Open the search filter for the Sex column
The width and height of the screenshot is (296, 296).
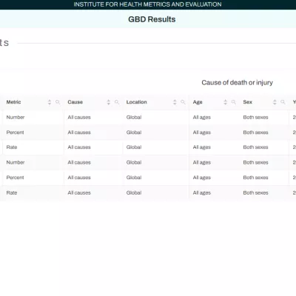point(283,102)
